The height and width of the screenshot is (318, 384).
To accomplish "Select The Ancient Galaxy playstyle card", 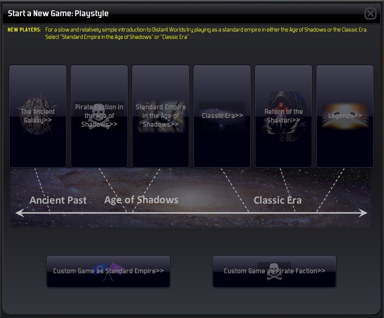I will tap(38, 116).
